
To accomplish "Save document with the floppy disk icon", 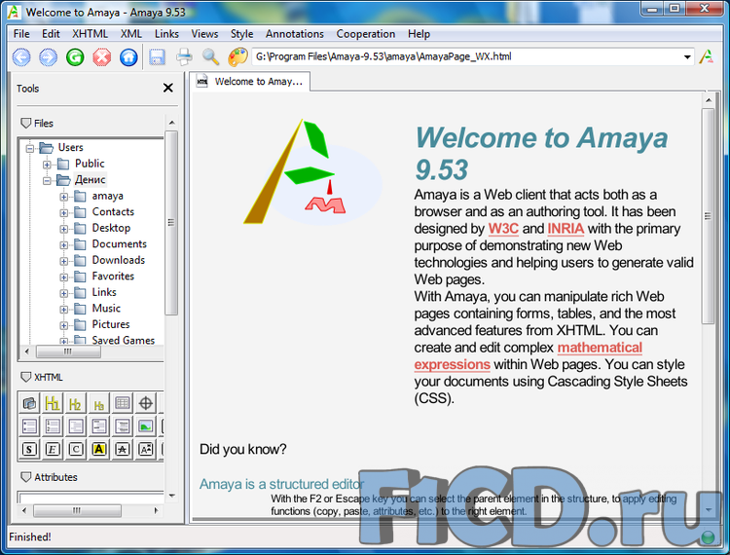I will click(158, 57).
